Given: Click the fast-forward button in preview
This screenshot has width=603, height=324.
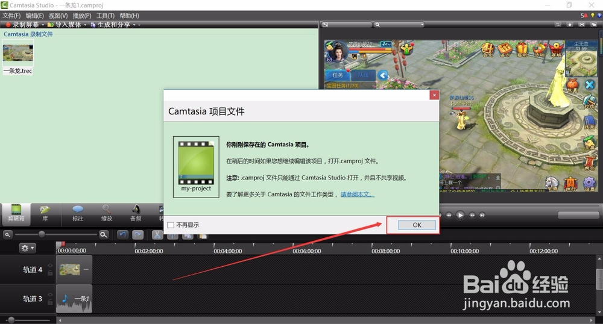Looking at the screenshot, I should [x=472, y=216].
